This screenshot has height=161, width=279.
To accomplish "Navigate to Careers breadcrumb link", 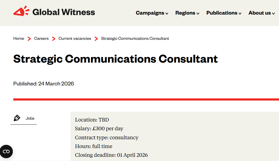I will pos(41,38).
